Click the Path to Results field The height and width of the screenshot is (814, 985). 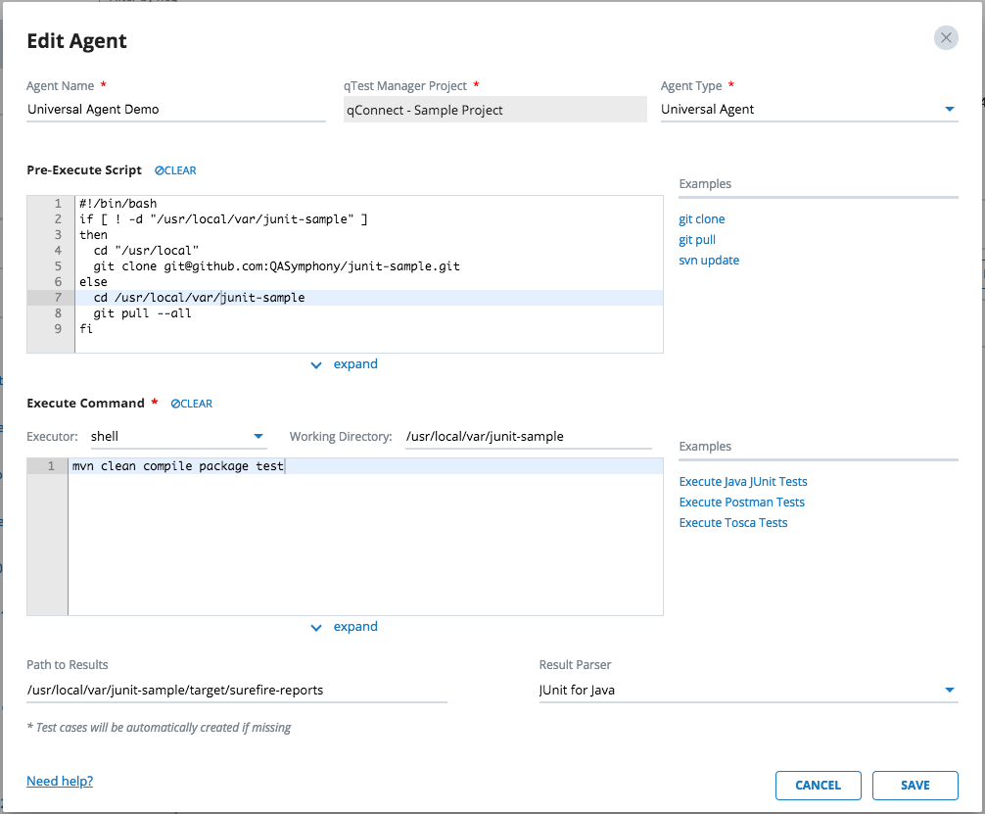(236, 691)
